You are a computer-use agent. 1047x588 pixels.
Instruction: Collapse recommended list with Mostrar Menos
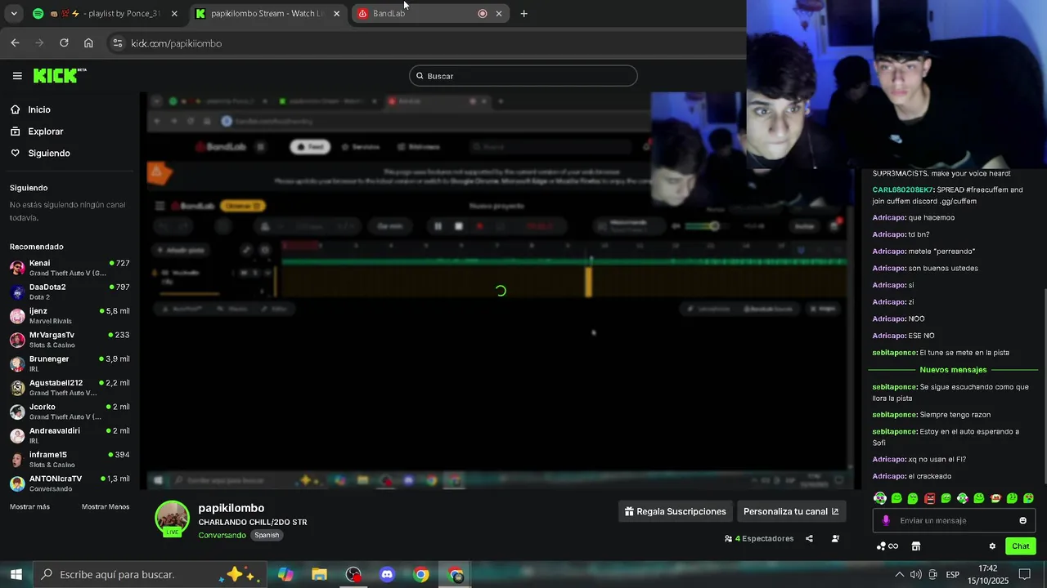pyautogui.click(x=106, y=507)
